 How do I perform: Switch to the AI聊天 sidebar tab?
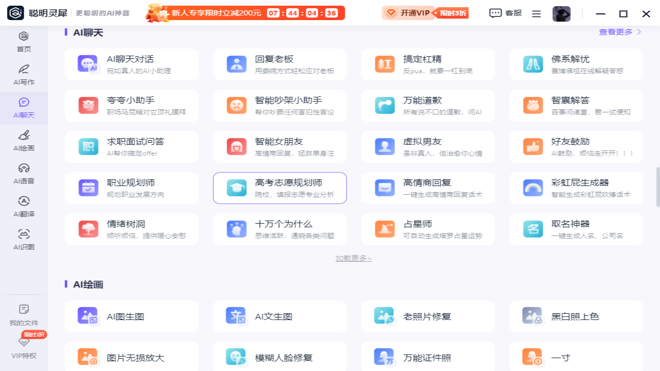[x=24, y=108]
